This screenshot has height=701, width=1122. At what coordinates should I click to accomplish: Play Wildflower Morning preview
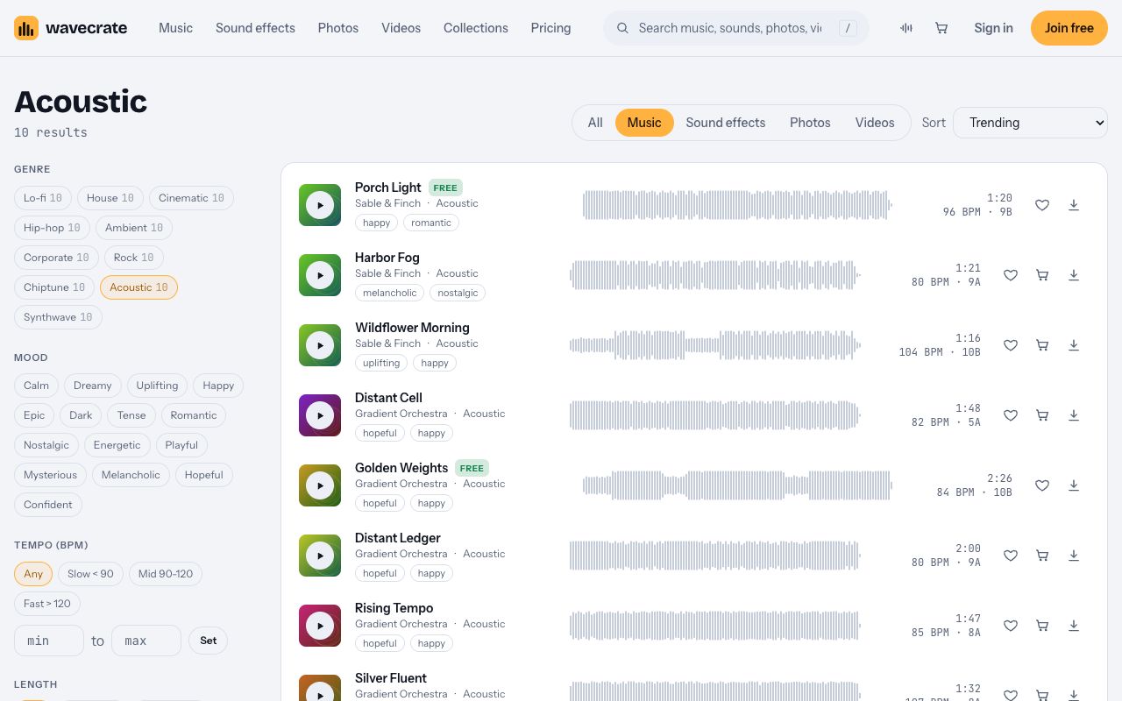(320, 345)
